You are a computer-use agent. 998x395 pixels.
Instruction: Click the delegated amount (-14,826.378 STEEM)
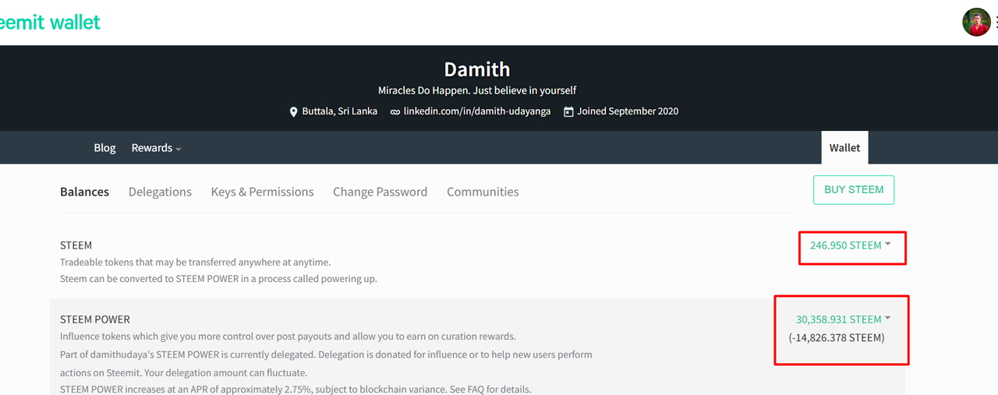coord(837,338)
